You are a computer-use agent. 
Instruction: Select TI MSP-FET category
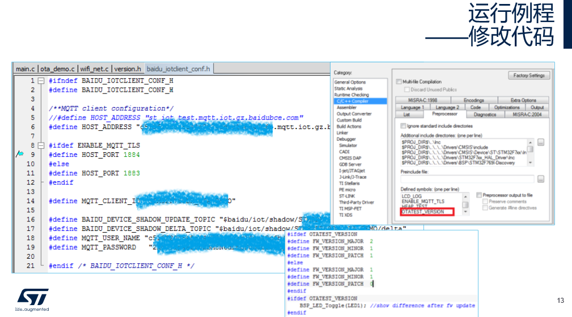click(x=350, y=209)
